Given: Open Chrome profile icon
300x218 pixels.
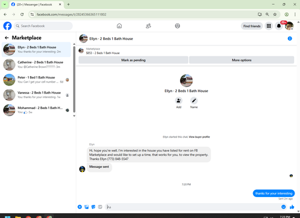Looking at the screenshot, I should (287, 14).
